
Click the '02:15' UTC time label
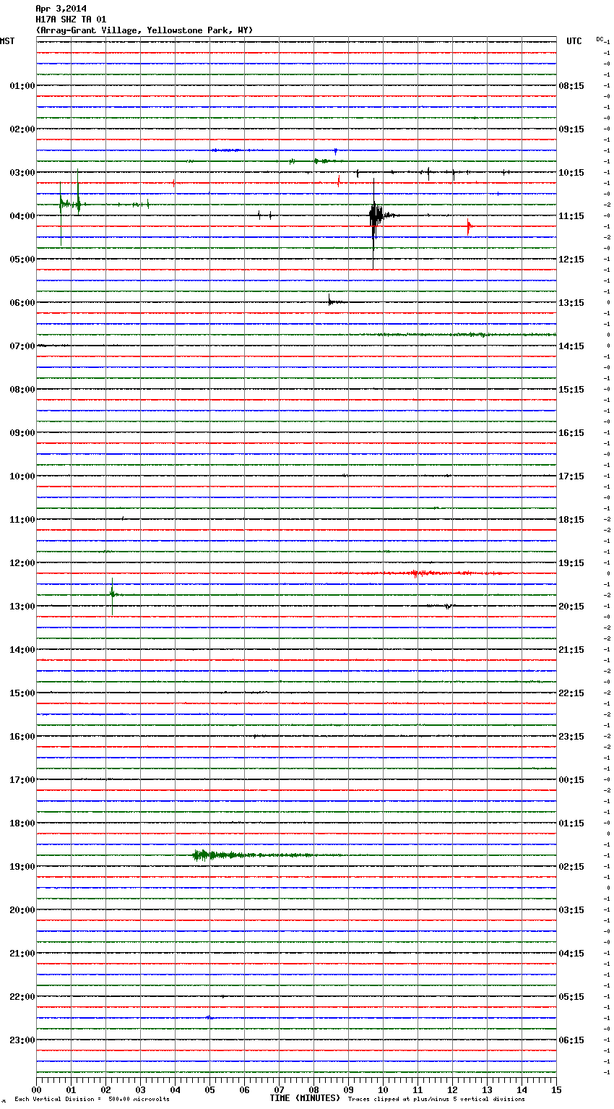click(x=571, y=867)
